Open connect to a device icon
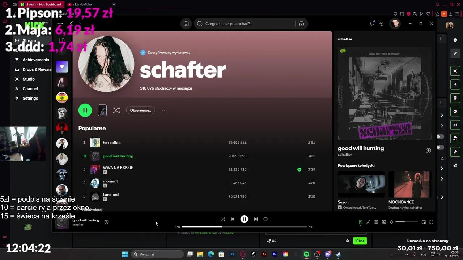Screen dimensions: 463x260 pyautogui.click(x=384, y=222)
